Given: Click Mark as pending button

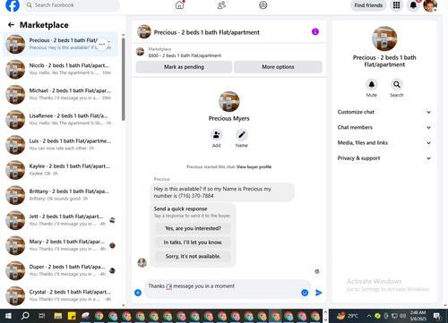Looking at the screenshot, I should click(184, 67).
